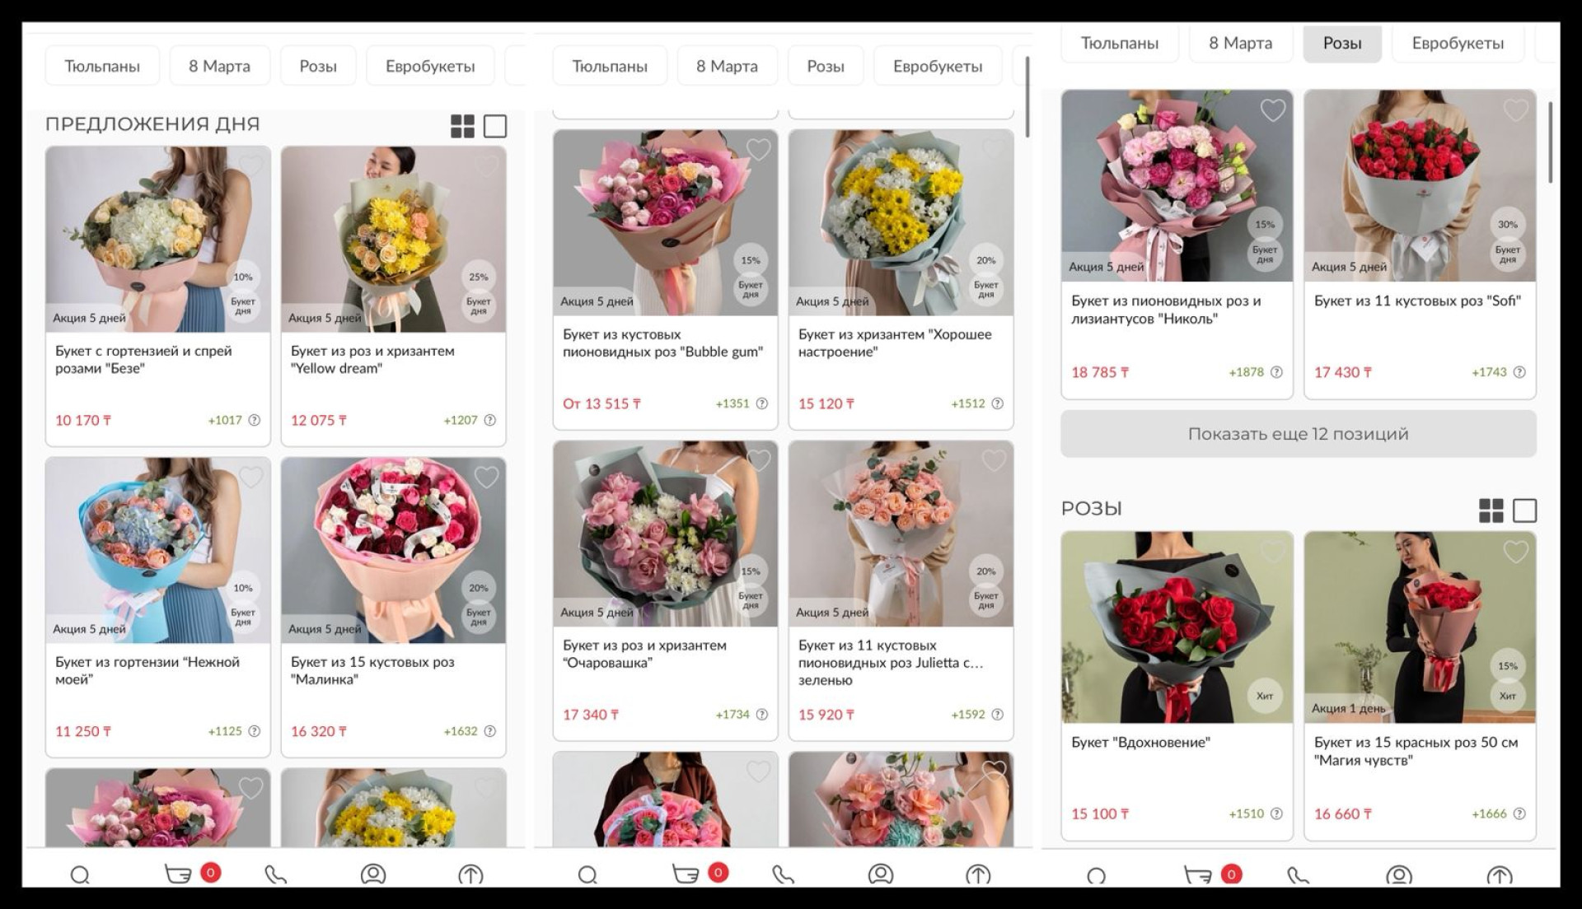The image size is (1582, 909).
Task: Click the question icon next to +1878
Action: (1276, 372)
